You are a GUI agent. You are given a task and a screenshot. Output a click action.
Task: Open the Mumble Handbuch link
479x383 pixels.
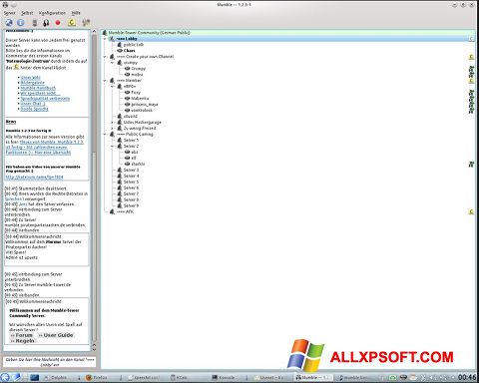(38, 88)
